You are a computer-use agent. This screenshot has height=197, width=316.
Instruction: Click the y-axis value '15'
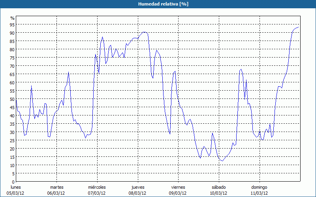point(12,157)
